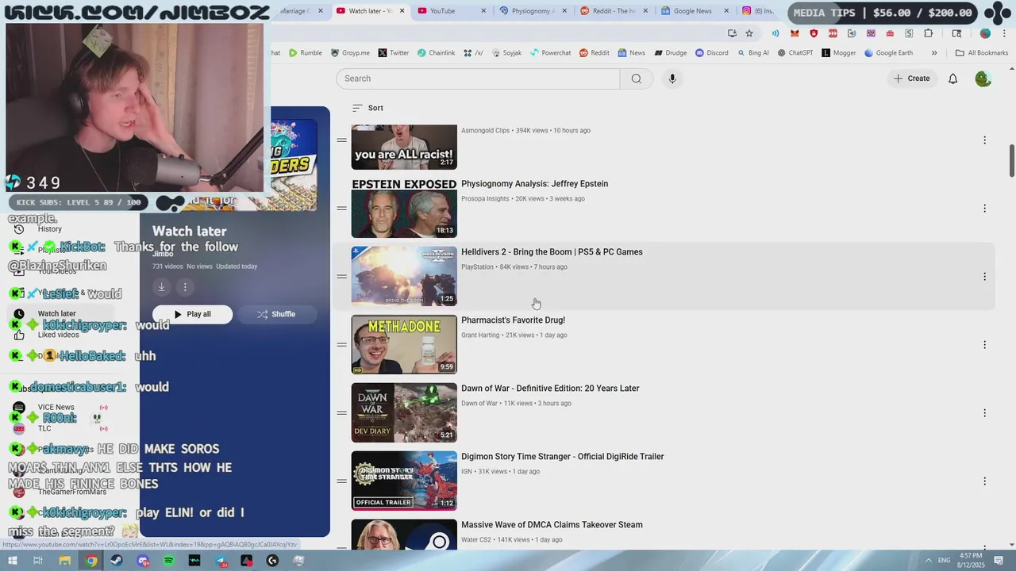Open Discord from the taskbar
Image resolution: width=1016 pixels, height=571 pixels.
click(x=143, y=561)
